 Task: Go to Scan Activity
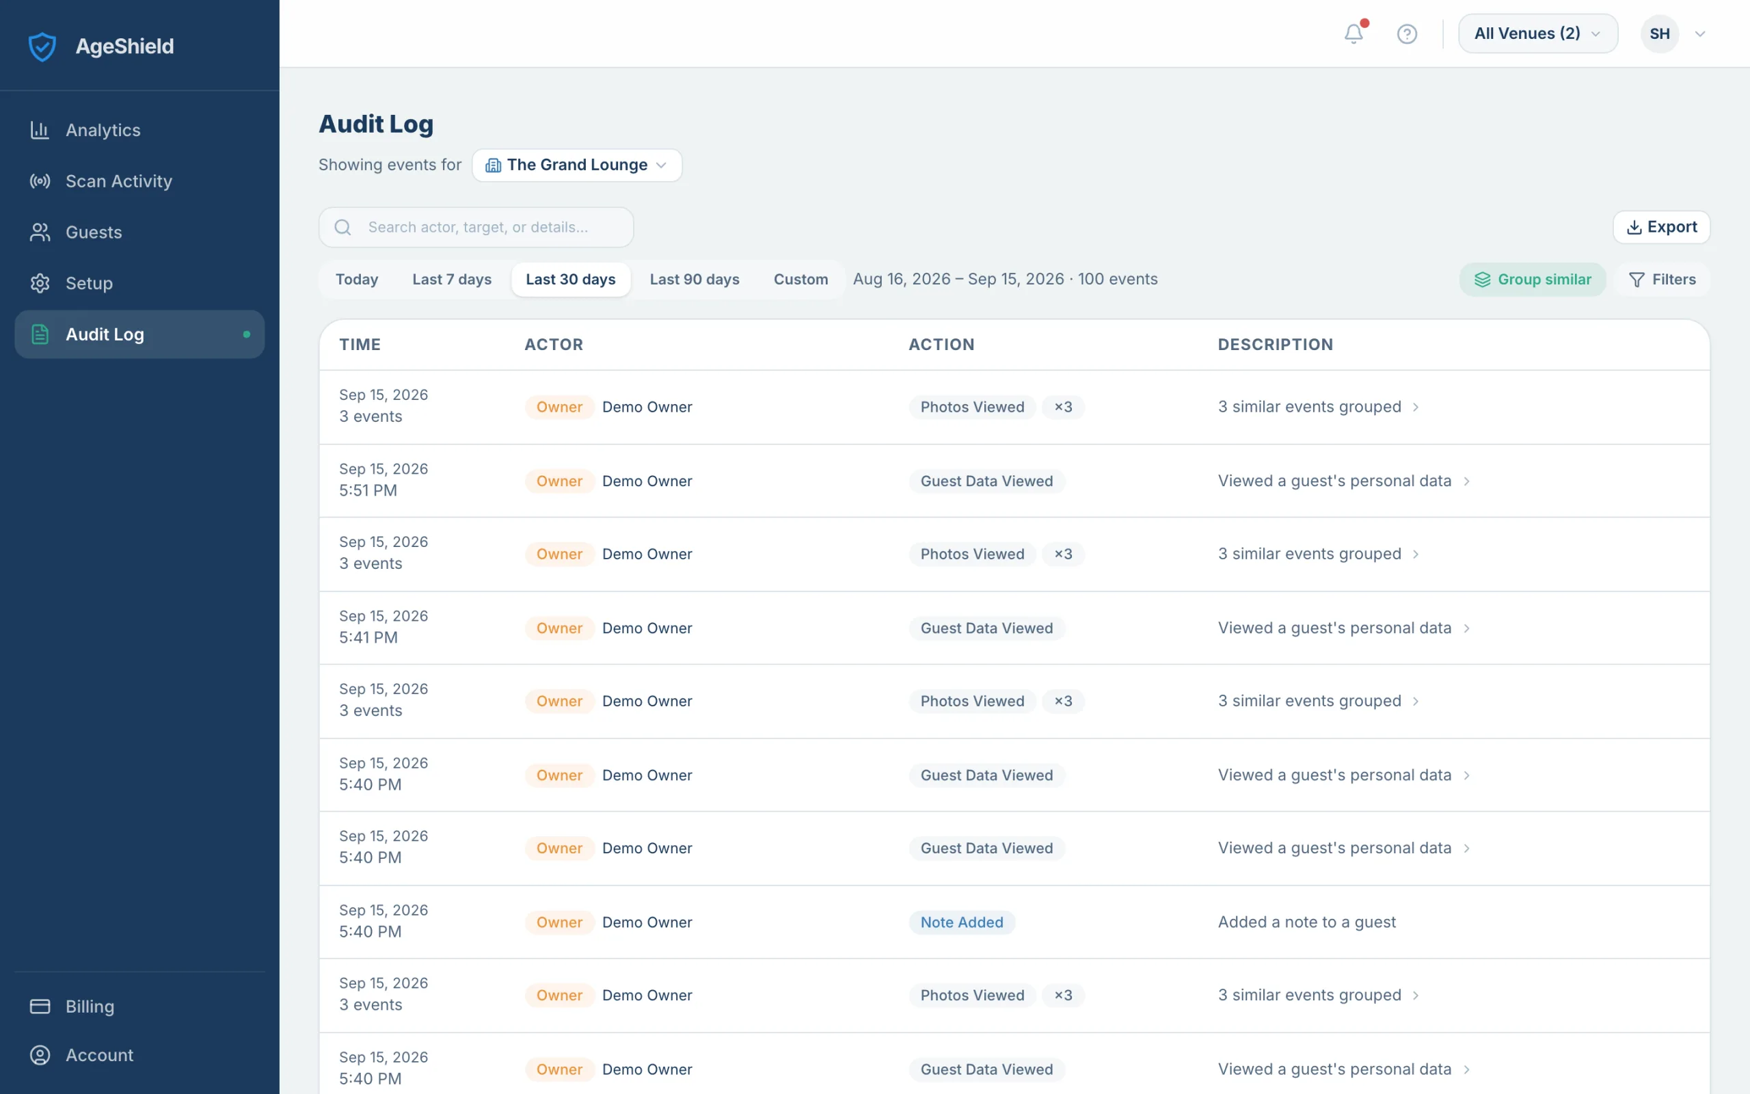click(x=139, y=181)
